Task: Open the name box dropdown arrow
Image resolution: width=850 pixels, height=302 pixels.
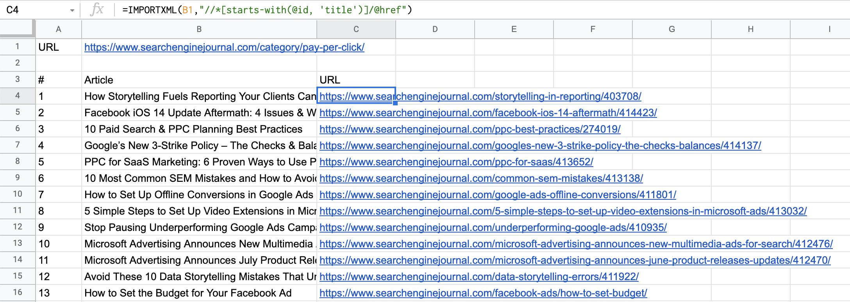Action: pyautogui.click(x=72, y=11)
